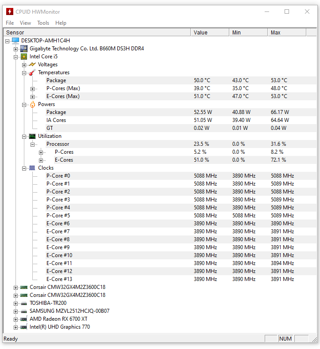
Task: Click the Utilization chart icon
Action: pos(32,136)
